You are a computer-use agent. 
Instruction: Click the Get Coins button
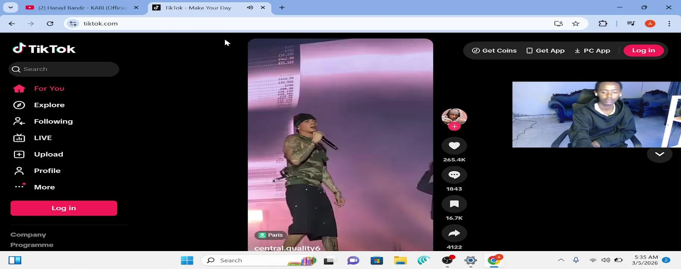point(494,50)
